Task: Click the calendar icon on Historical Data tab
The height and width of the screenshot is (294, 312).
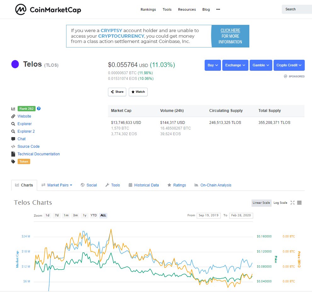Action: tap(130, 185)
